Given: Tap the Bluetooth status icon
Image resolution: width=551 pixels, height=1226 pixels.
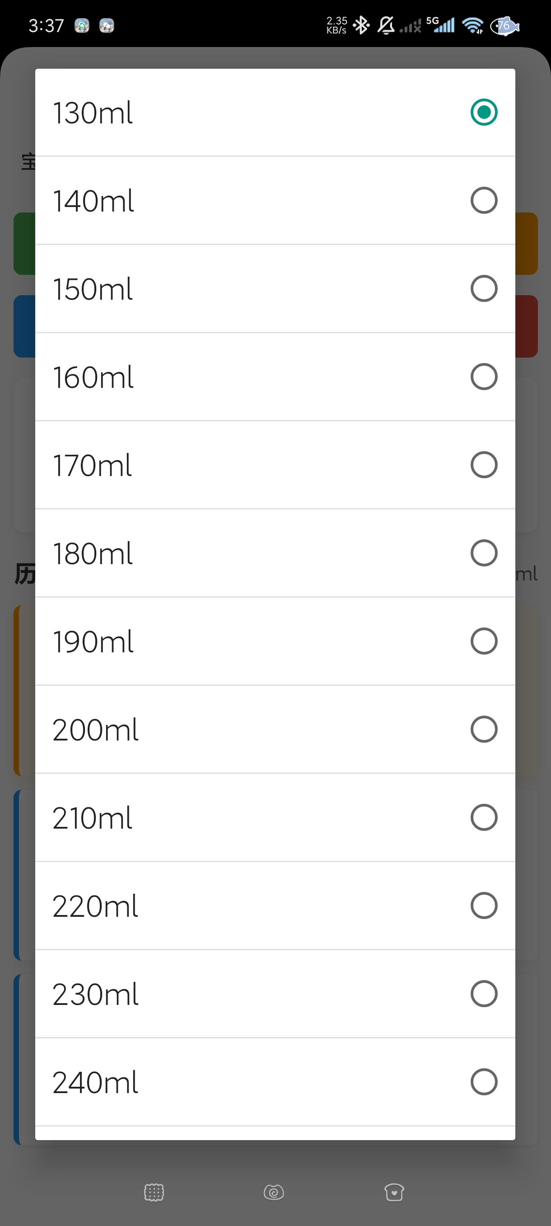Looking at the screenshot, I should click(x=361, y=25).
